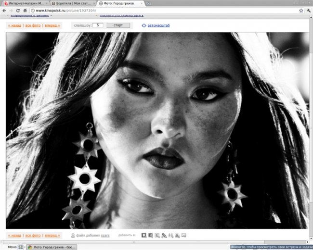Viewport: 313px width, 250px height.
Task: Open the browser wrench settings menu
Action: coord(308,10)
